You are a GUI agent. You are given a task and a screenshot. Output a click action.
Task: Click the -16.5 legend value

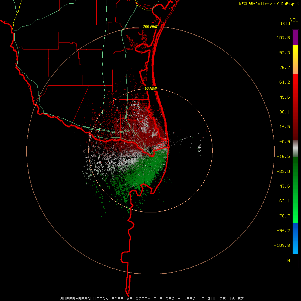pos(283,157)
